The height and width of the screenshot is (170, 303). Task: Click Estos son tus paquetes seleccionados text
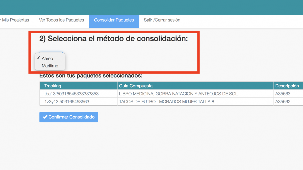pos(91,76)
